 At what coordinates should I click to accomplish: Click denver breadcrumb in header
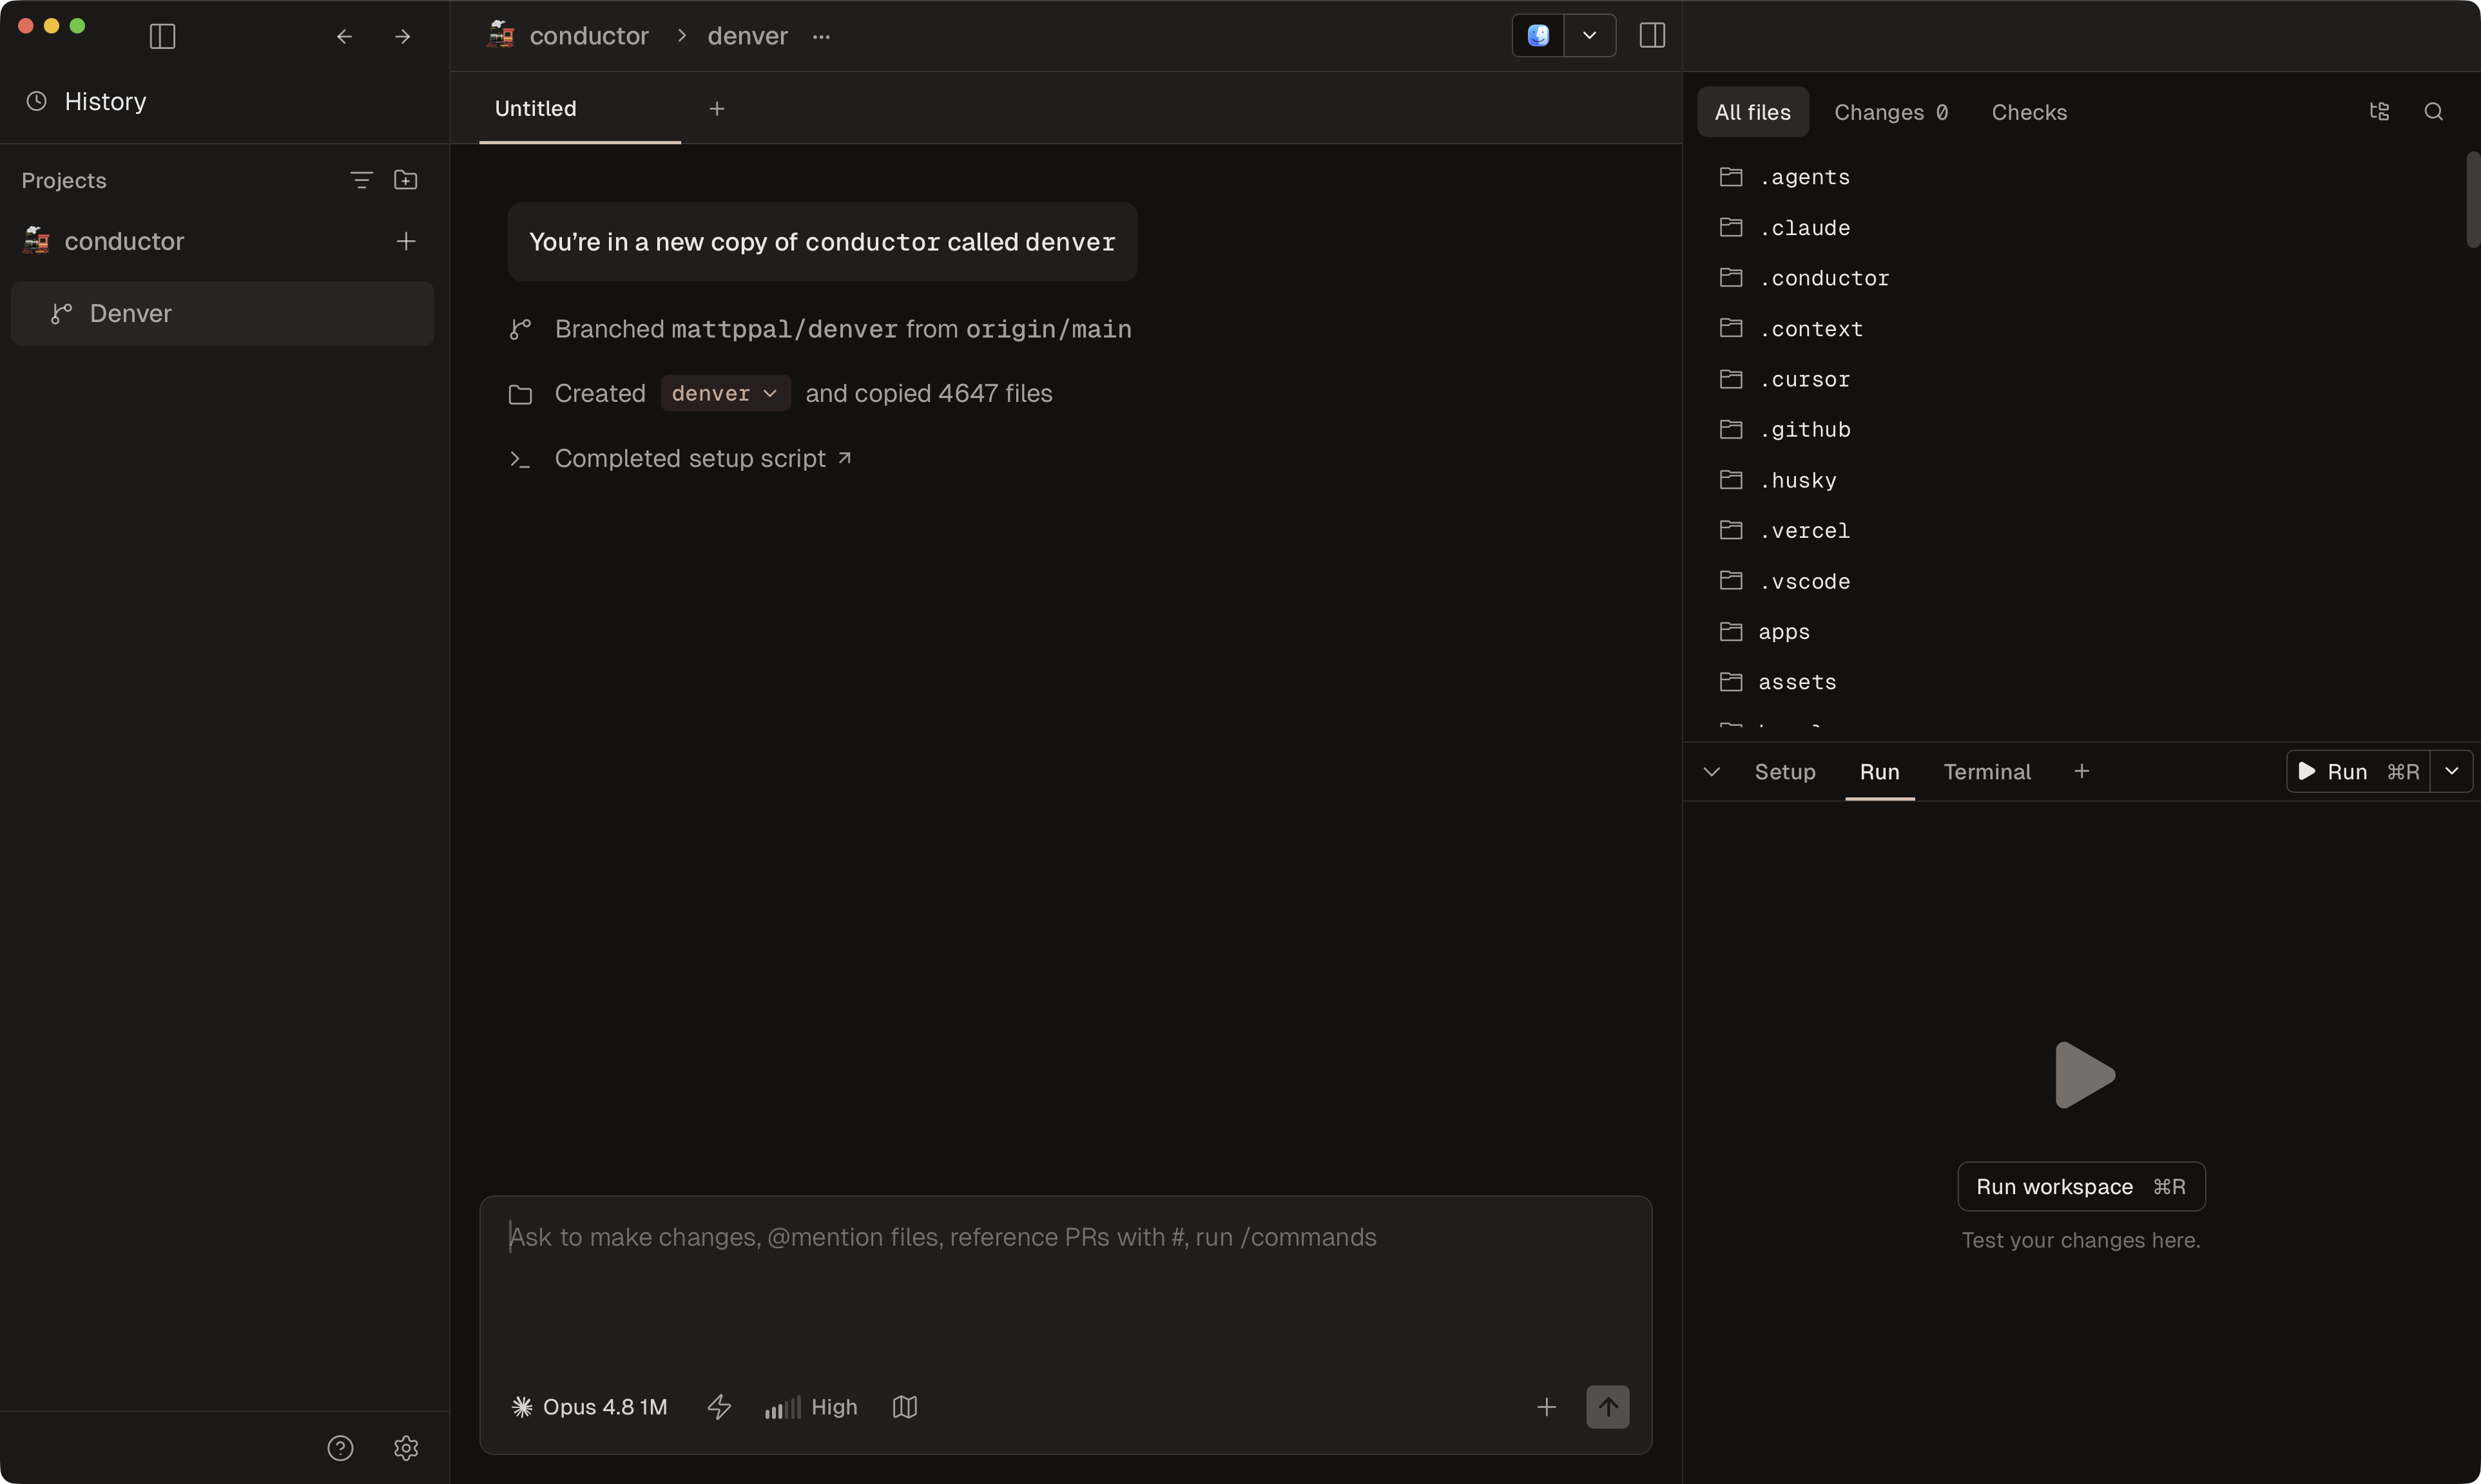point(748,36)
